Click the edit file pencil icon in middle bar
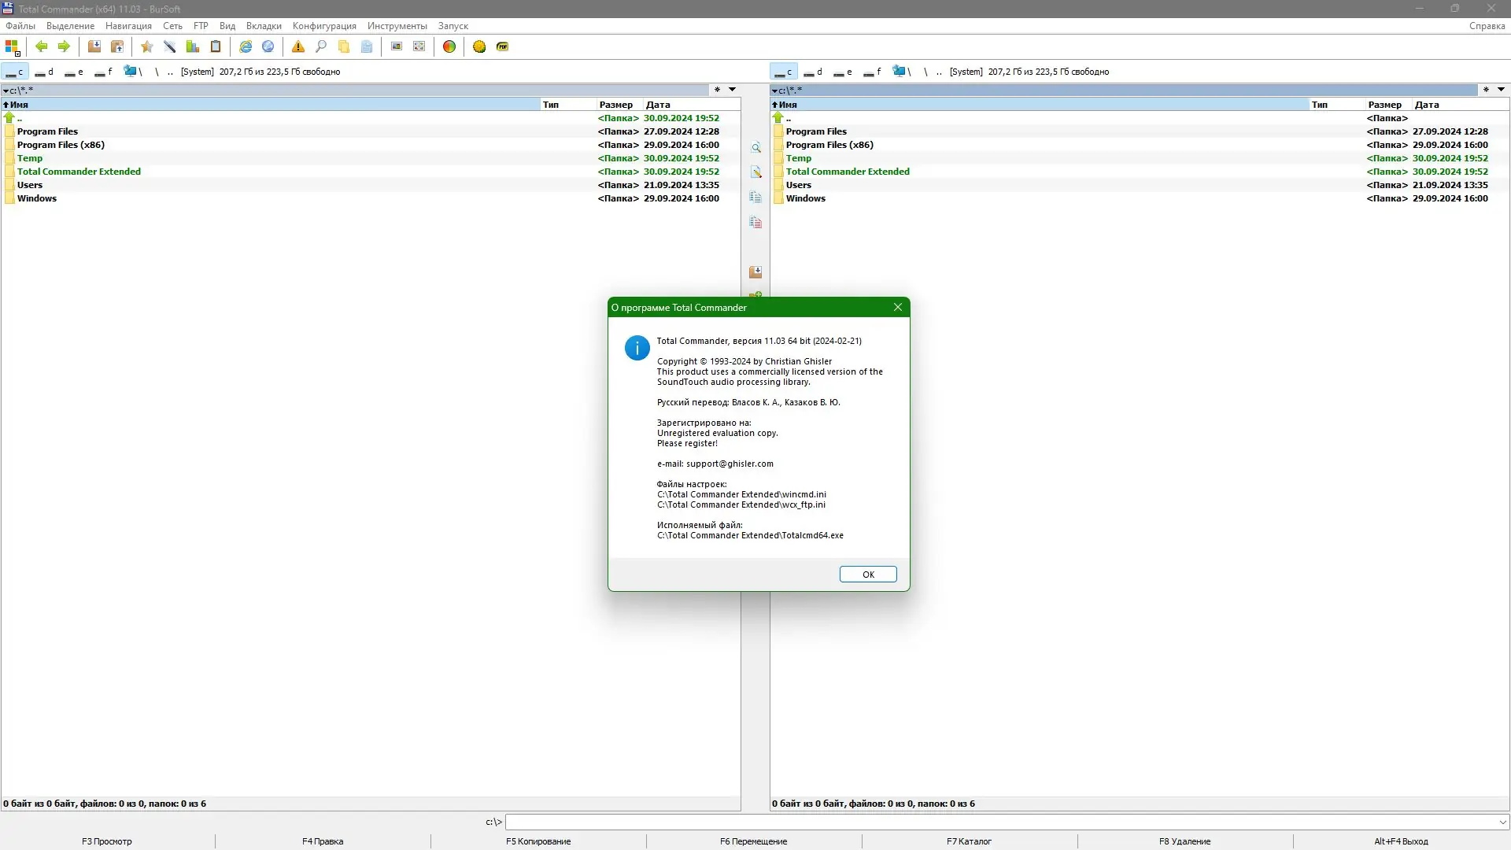 (755, 172)
